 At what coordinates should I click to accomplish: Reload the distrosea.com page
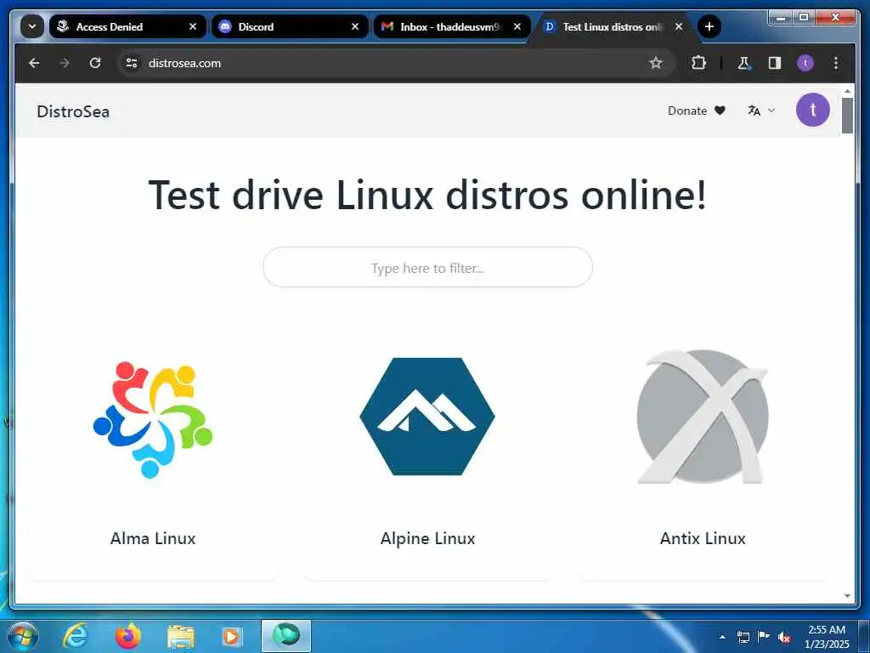[x=95, y=63]
